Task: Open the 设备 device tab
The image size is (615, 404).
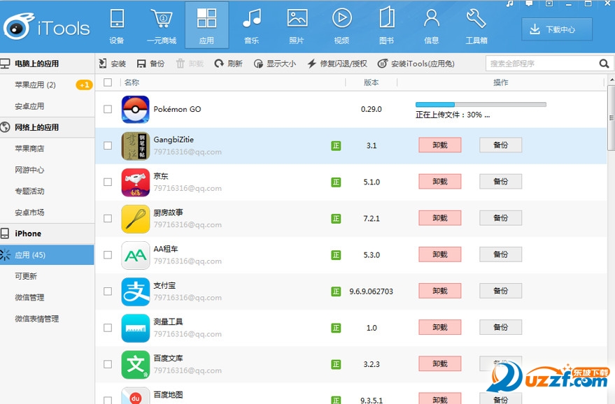Action: [117, 25]
